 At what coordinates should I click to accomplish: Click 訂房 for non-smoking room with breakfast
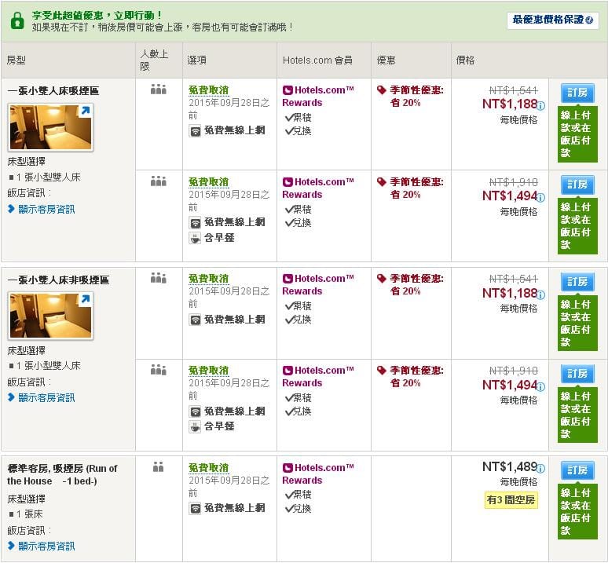click(x=577, y=373)
